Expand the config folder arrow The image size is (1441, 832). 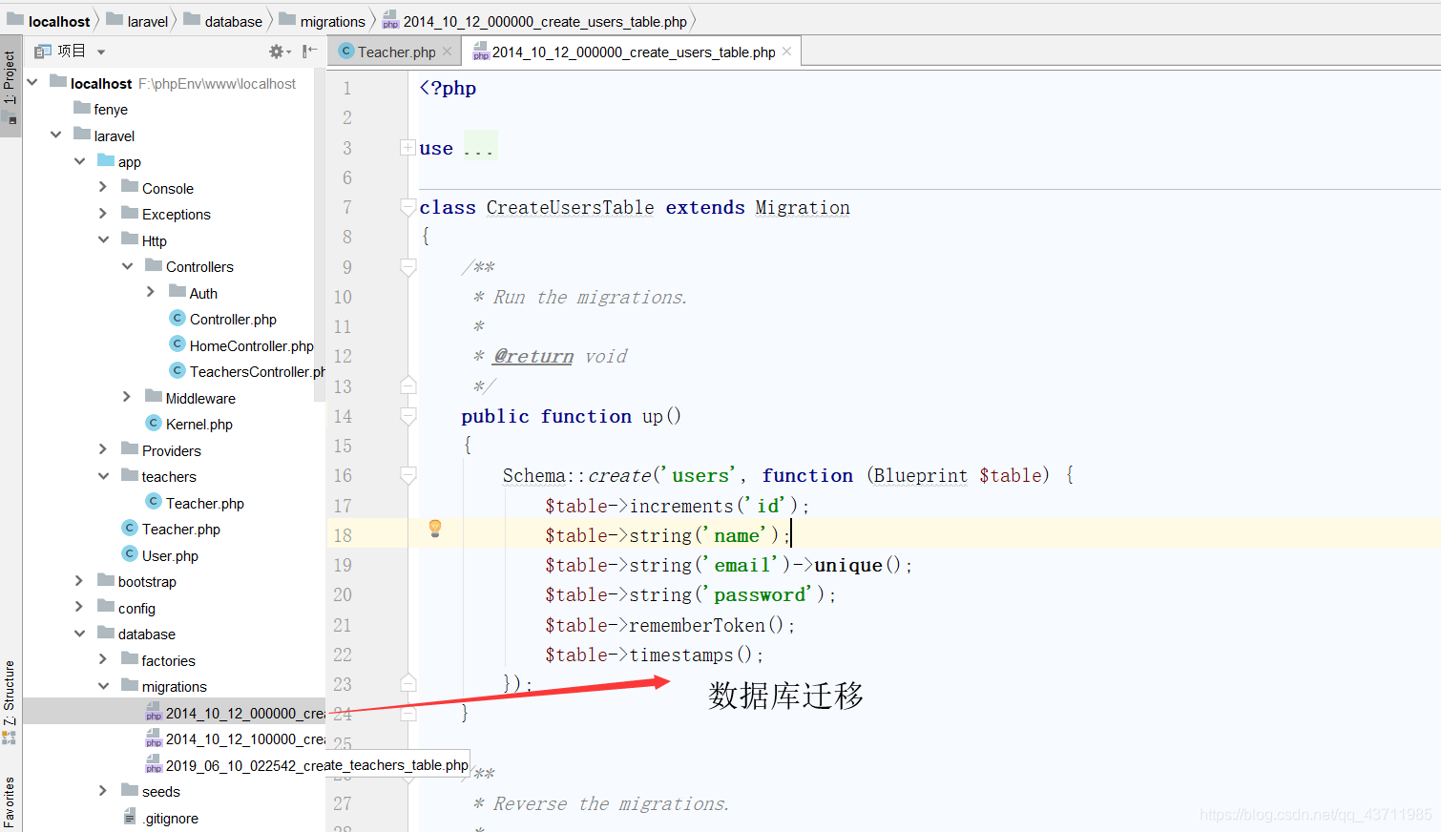click(79, 607)
